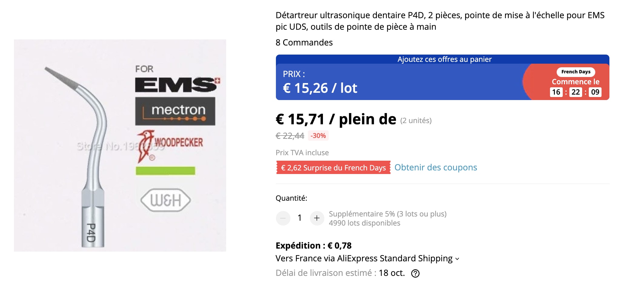Open the "Vers France via AliExpress" shipping options
627x288 pixels.
click(x=364, y=258)
